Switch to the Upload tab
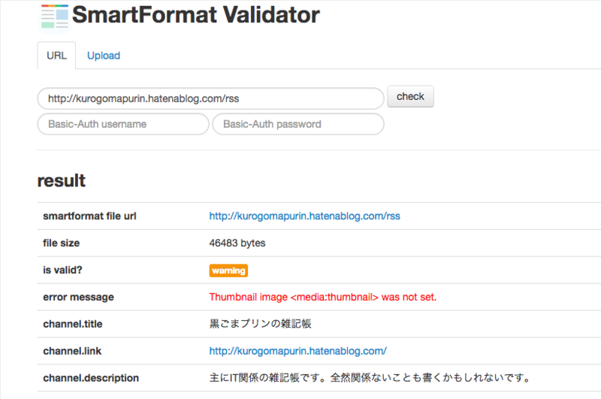 coord(104,56)
